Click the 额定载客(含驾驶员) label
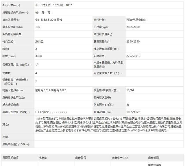Image resolution: width=185 pixels, height=166 pixels. (15, 82)
